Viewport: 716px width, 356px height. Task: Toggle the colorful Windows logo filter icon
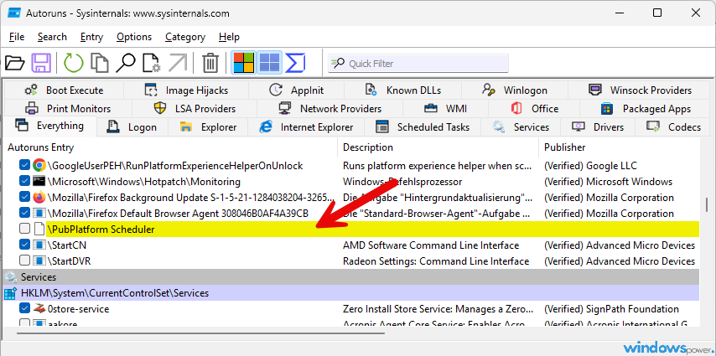(244, 63)
